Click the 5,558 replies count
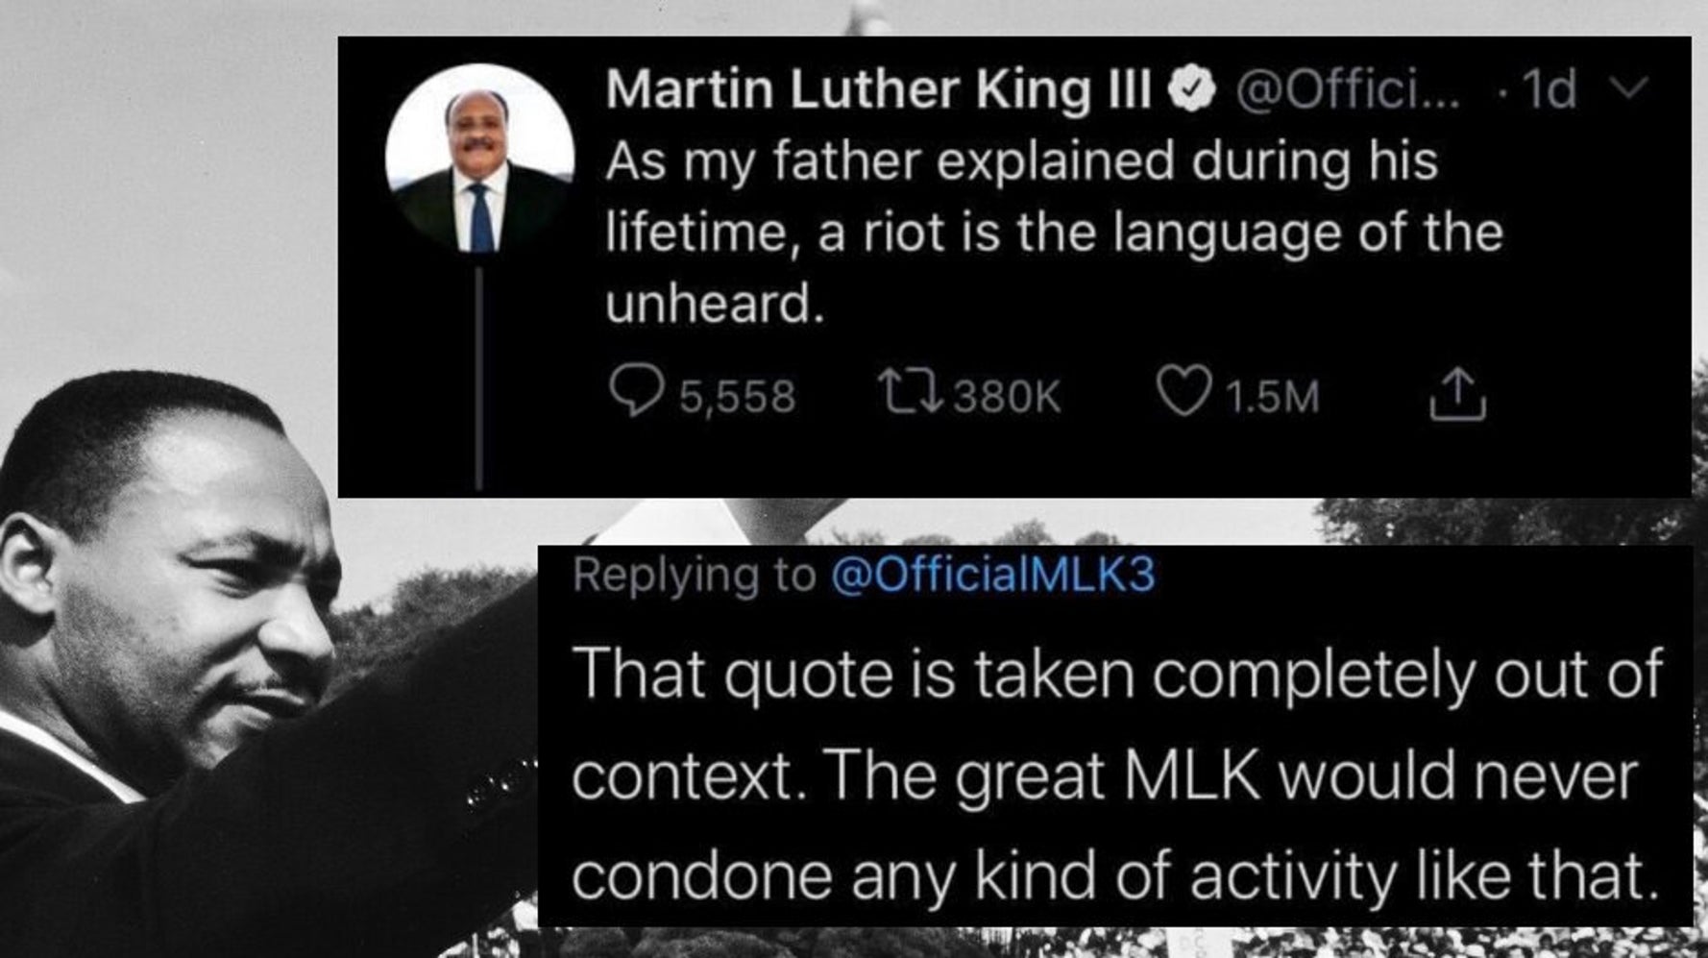This screenshot has height=958, width=1708. click(x=738, y=397)
